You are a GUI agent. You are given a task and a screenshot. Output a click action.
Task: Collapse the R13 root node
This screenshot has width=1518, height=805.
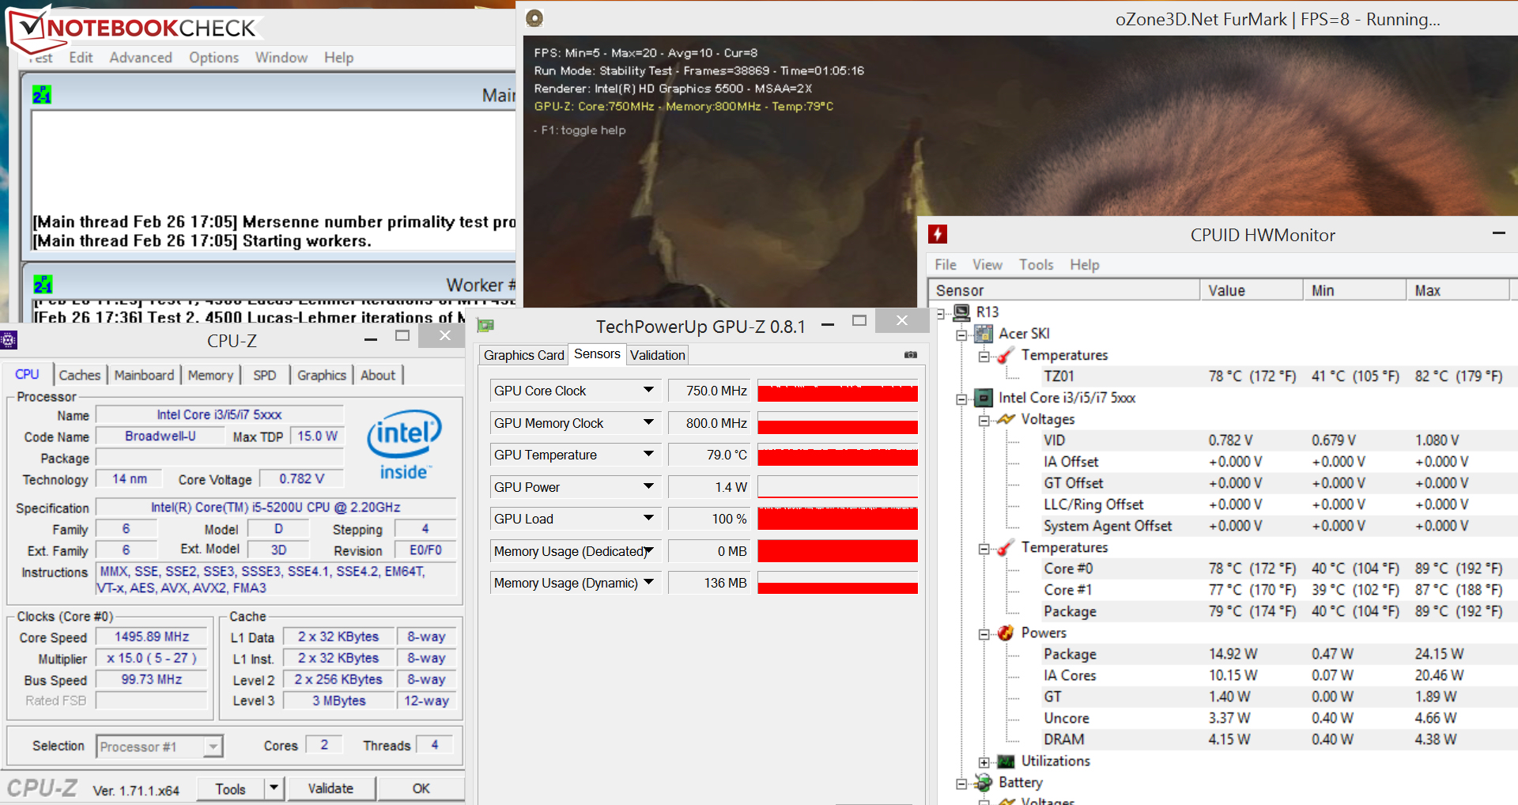[940, 313]
